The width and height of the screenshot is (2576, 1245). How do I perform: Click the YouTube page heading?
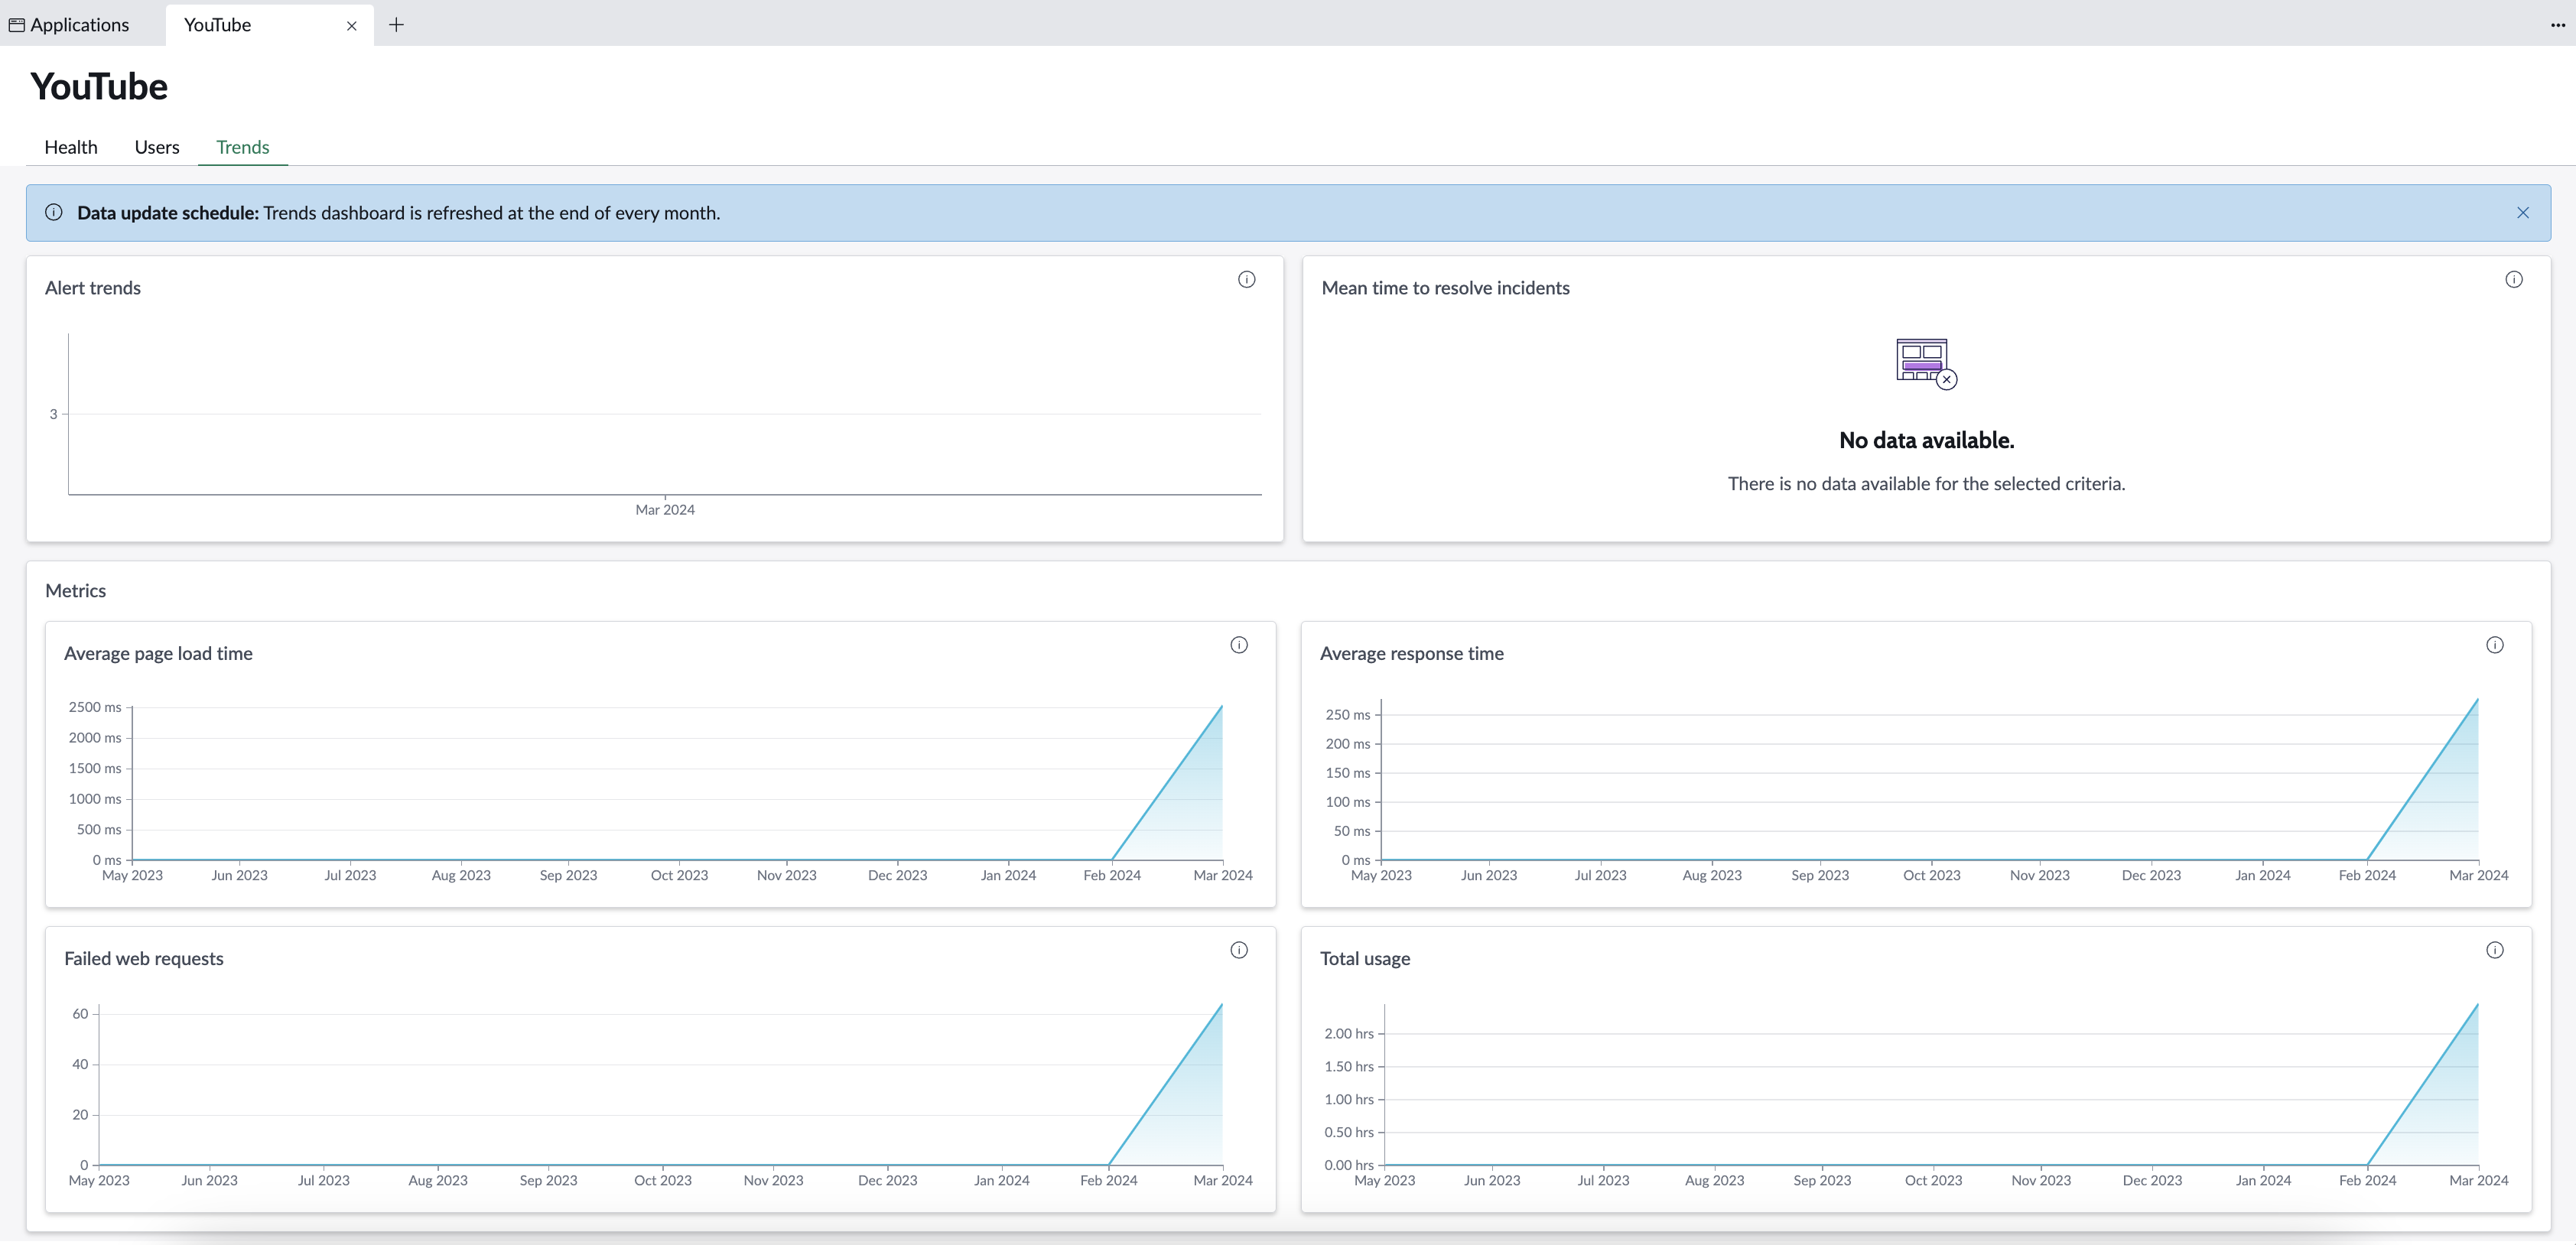(99, 87)
